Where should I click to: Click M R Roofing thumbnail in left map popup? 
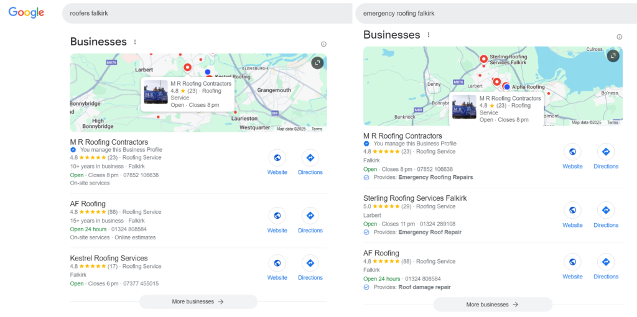coord(156,92)
